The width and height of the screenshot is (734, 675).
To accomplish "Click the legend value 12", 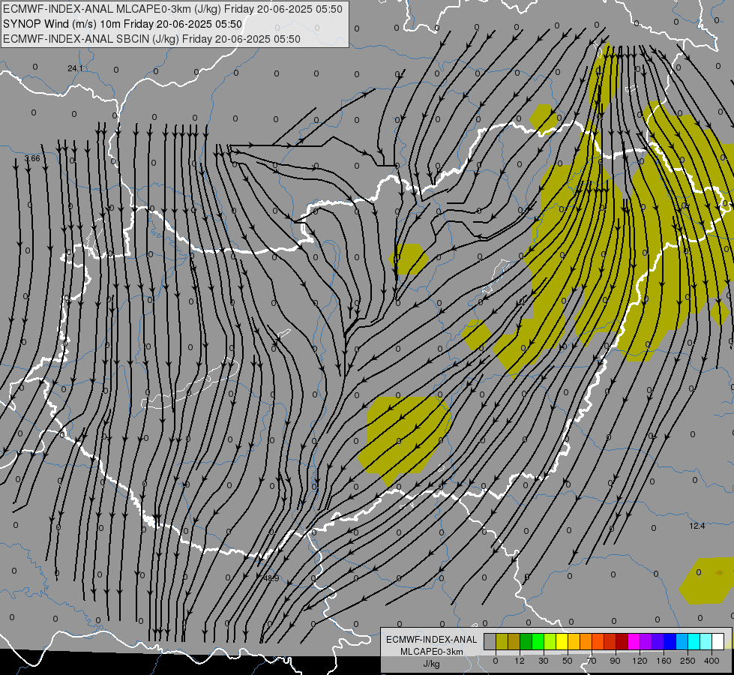I will tap(520, 661).
